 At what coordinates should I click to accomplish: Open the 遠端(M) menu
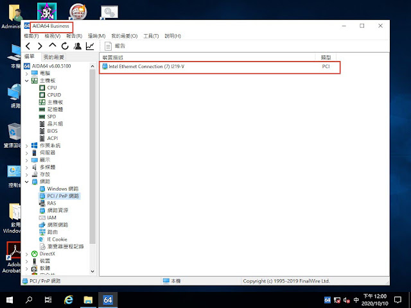[x=96, y=36]
